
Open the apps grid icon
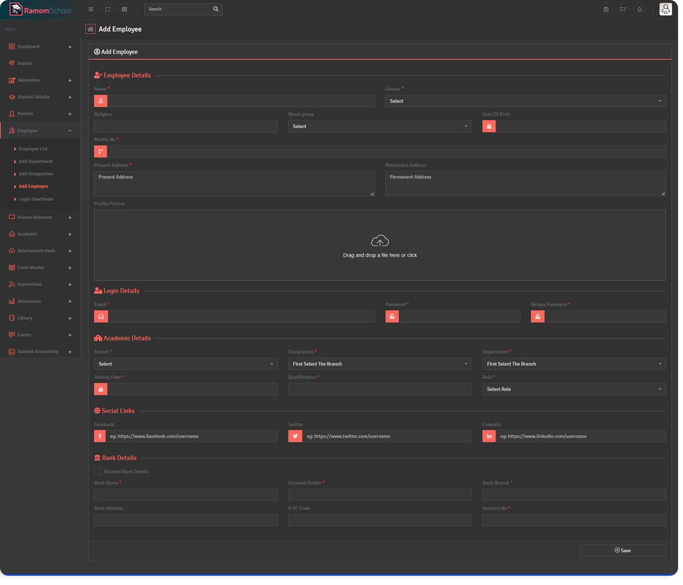click(125, 9)
